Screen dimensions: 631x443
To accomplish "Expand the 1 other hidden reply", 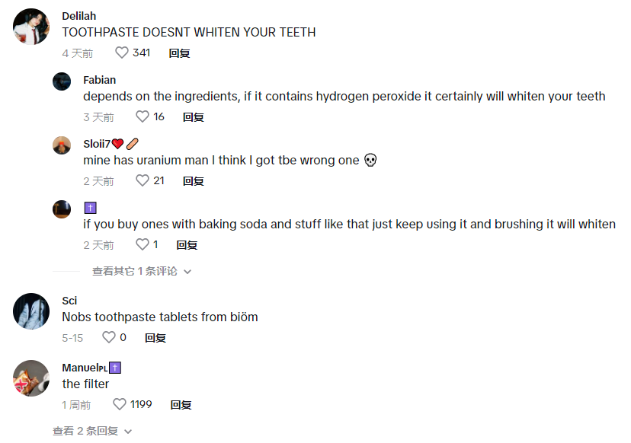I will coord(134,271).
